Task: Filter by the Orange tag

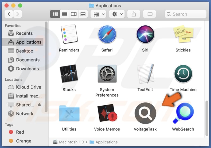Action: (x=23, y=141)
